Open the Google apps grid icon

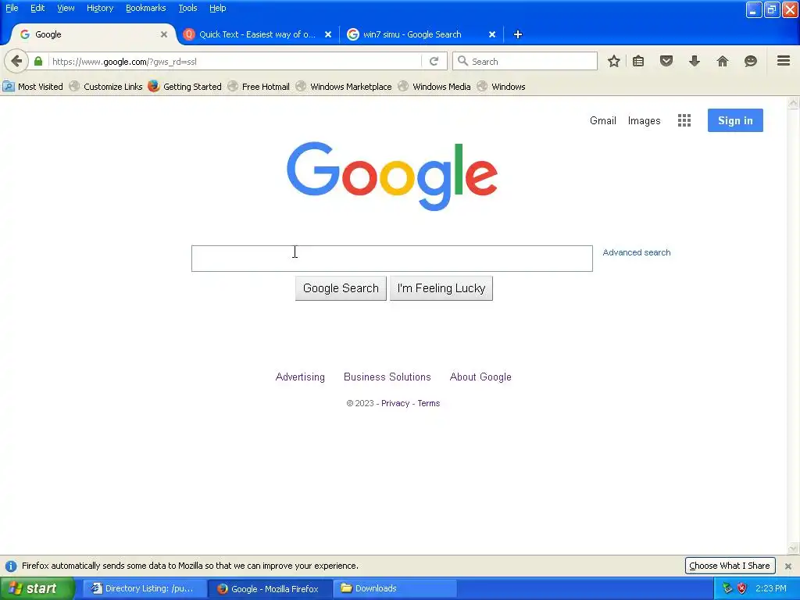pos(684,120)
